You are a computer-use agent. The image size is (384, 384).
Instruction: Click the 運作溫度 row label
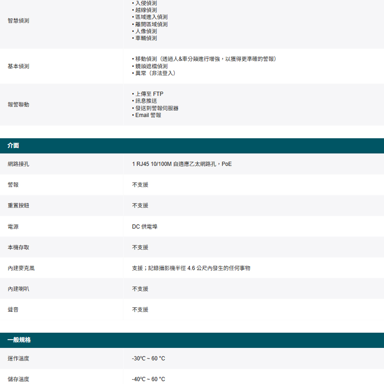point(18,358)
